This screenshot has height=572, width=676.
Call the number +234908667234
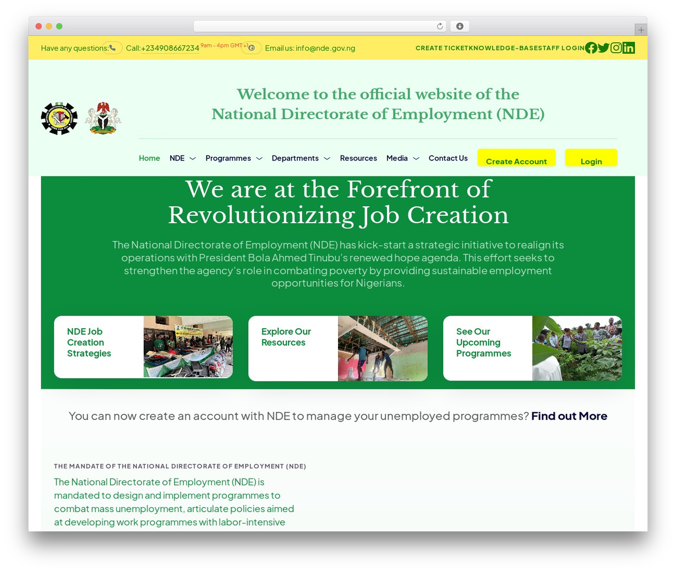click(170, 48)
